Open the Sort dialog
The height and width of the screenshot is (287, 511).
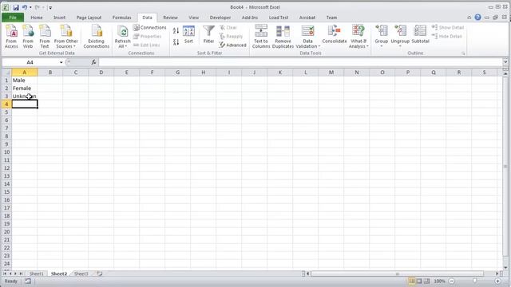click(x=188, y=35)
